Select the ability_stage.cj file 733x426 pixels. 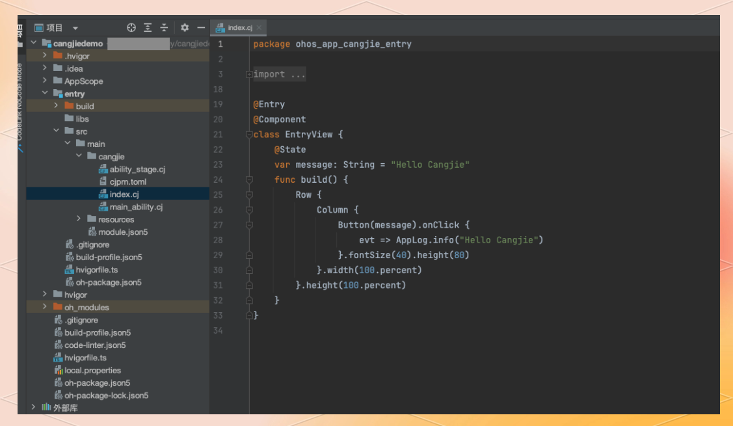(132, 169)
